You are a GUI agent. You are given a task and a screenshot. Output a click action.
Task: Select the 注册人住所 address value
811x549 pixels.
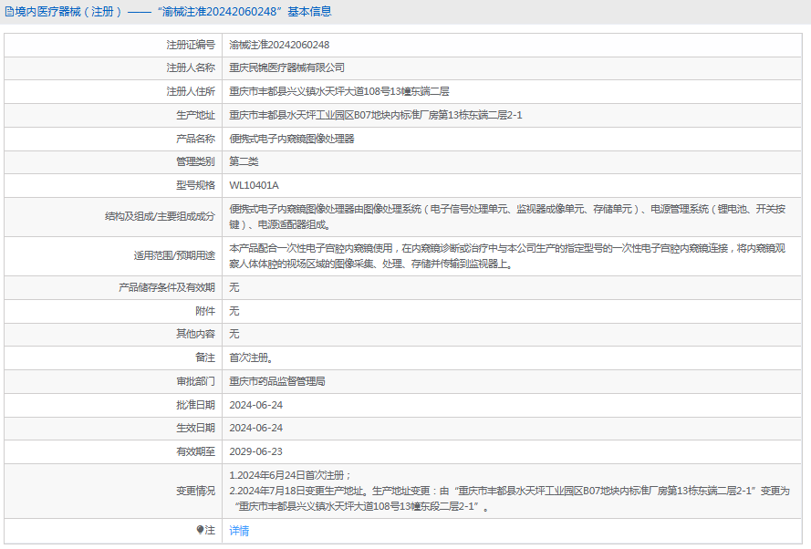[x=339, y=91]
